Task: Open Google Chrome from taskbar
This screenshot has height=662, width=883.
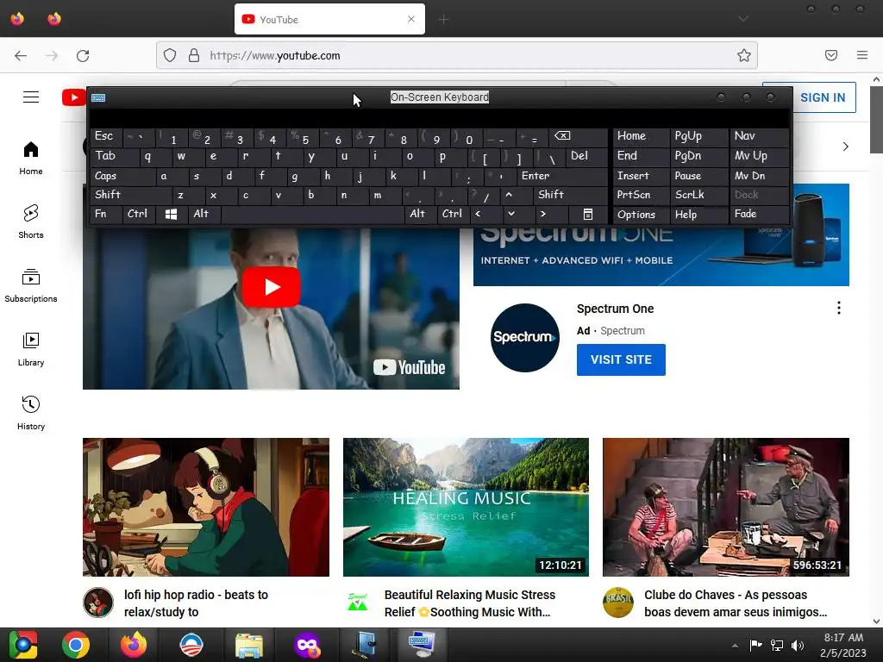Action: point(76,645)
